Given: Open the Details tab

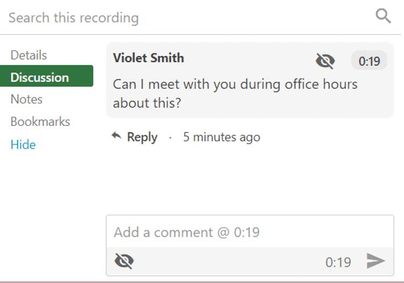Looking at the screenshot, I should point(29,55).
